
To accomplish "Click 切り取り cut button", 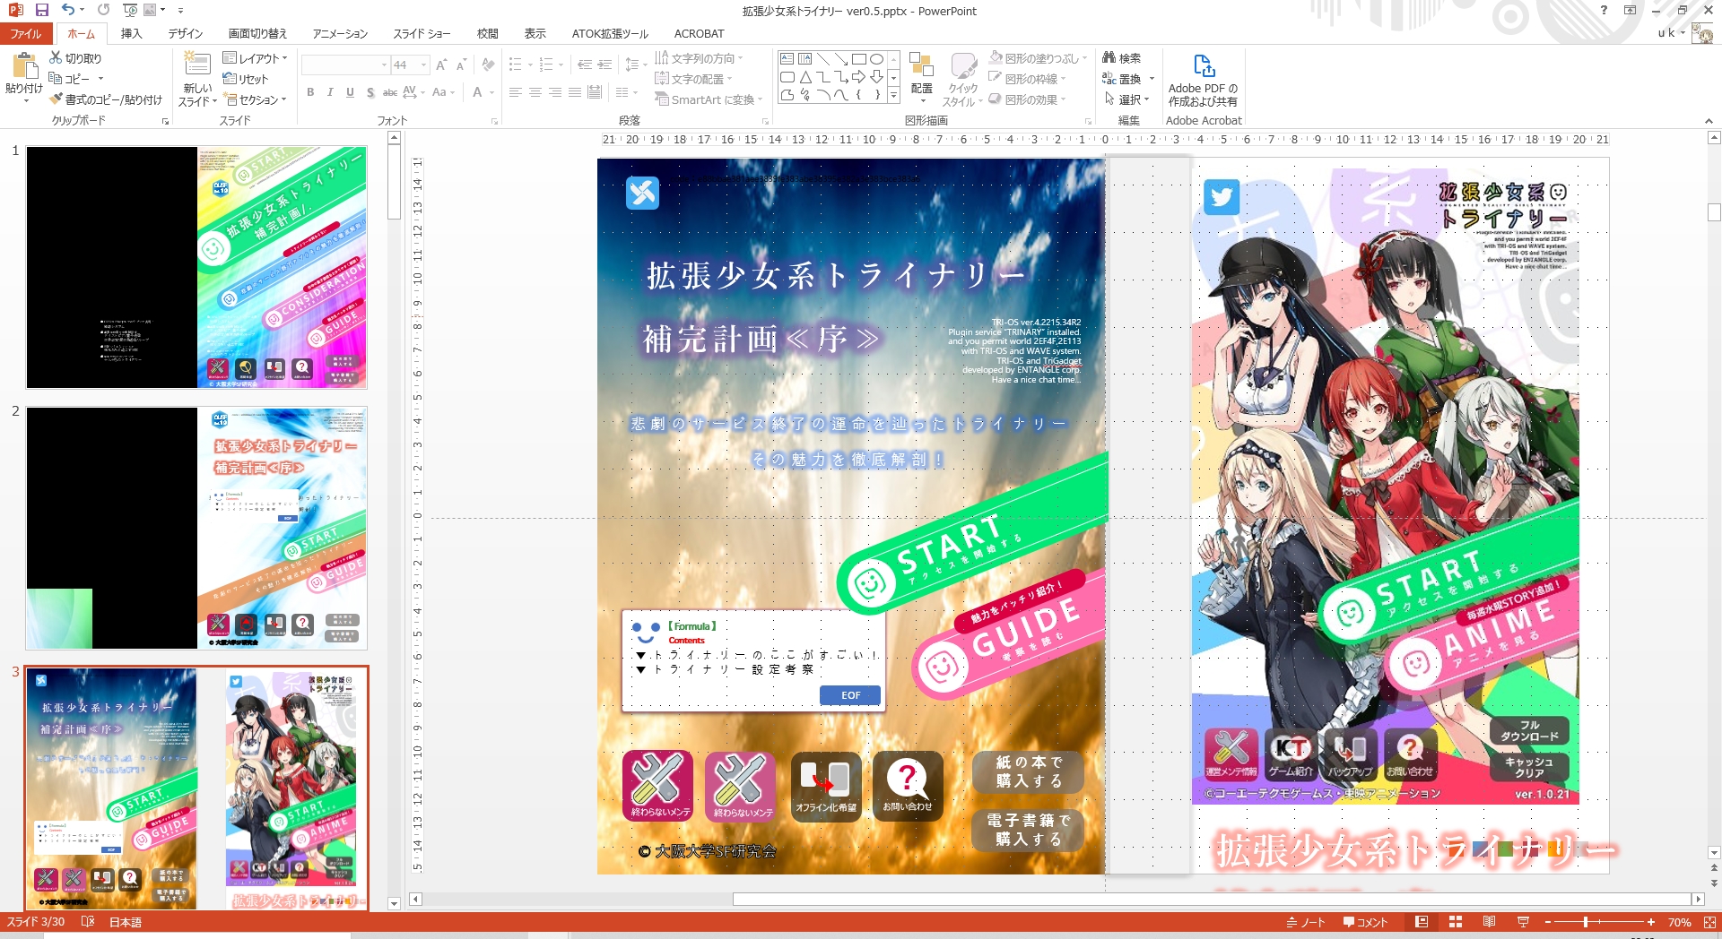I will [75, 58].
